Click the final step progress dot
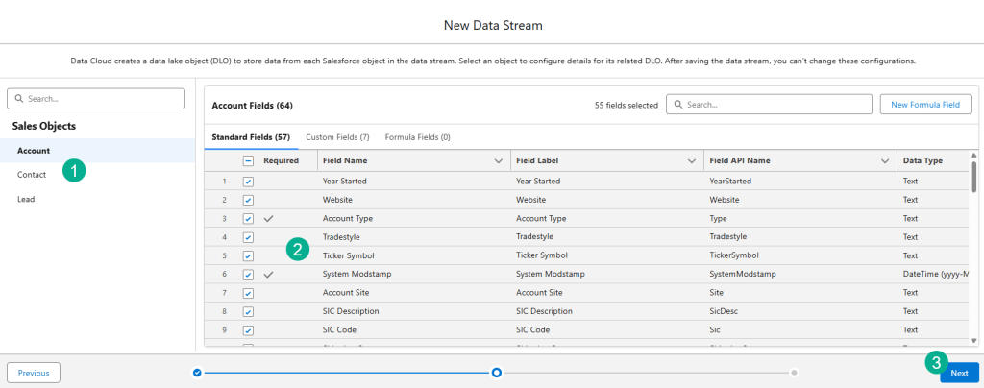984x388 pixels. coord(794,372)
